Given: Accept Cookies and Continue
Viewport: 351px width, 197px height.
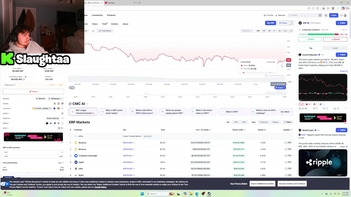Looking at the screenshot, I should click(x=292, y=184).
